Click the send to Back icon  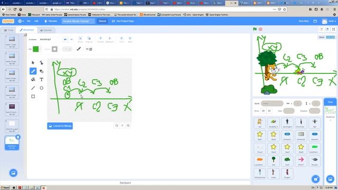tap(130, 39)
